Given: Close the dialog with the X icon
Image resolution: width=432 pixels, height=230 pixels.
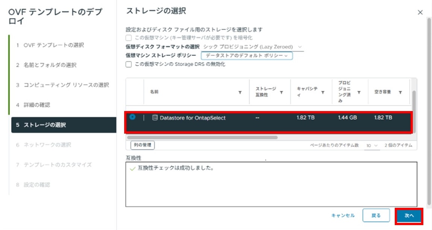Looking at the screenshot, I should (420, 12).
